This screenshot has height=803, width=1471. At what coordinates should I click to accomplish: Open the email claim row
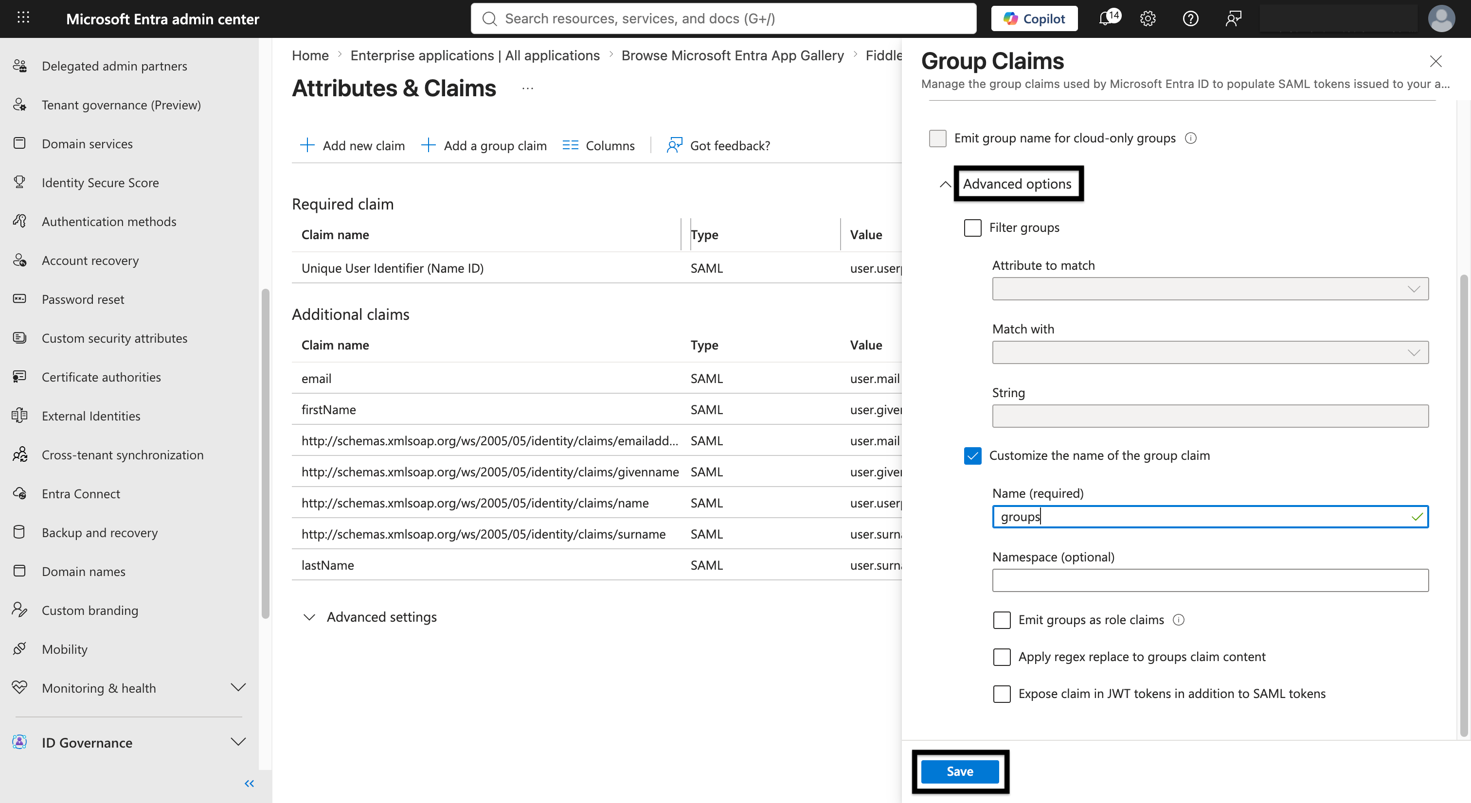[x=597, y=378]
